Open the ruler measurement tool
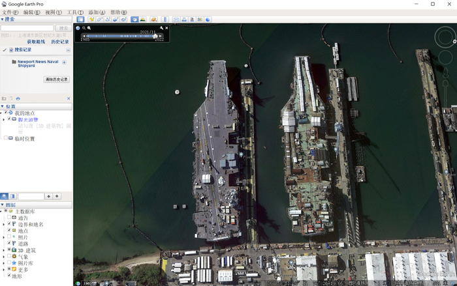The height and width of the screenshot is (286, 457). pos(165,20)
